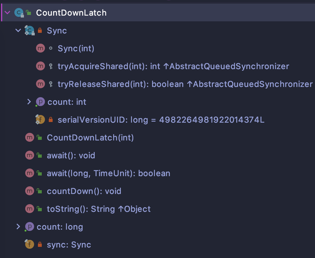This screenshot has width=315, height=258.
Task: Click the property icon of count: int
Action: [40, 102]
